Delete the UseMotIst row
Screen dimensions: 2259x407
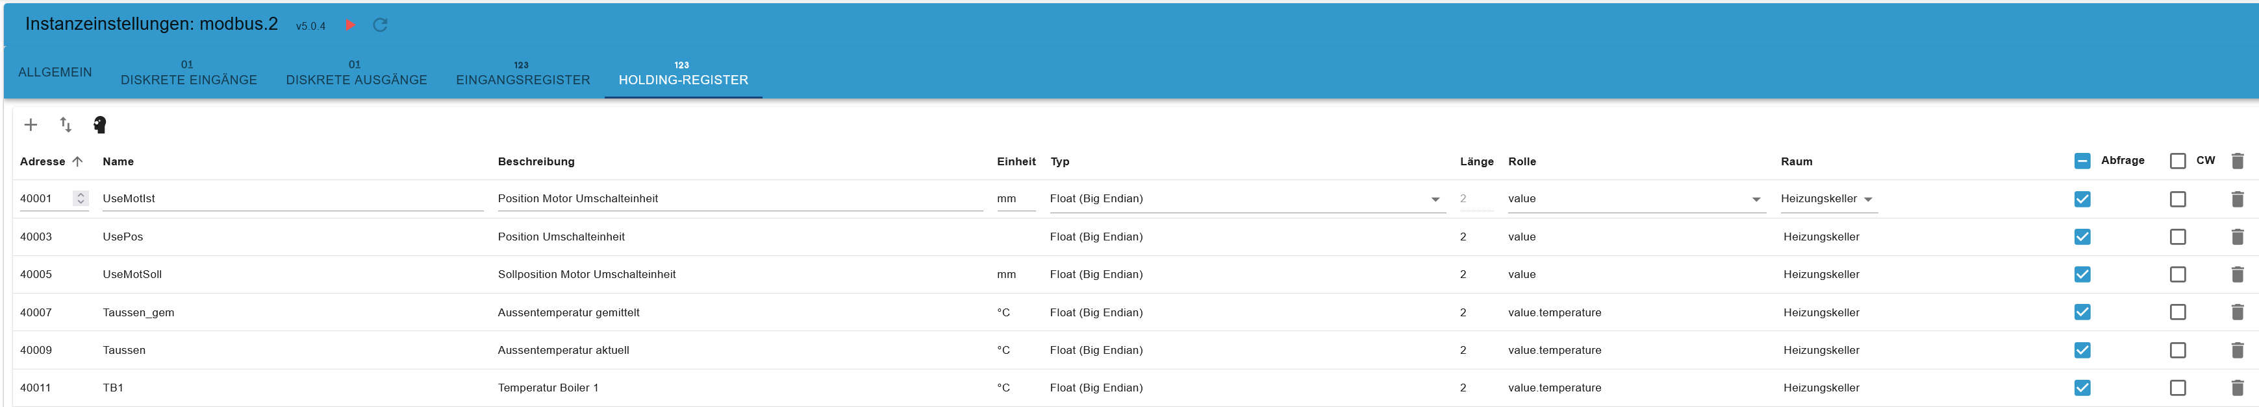pos(2237,200)
